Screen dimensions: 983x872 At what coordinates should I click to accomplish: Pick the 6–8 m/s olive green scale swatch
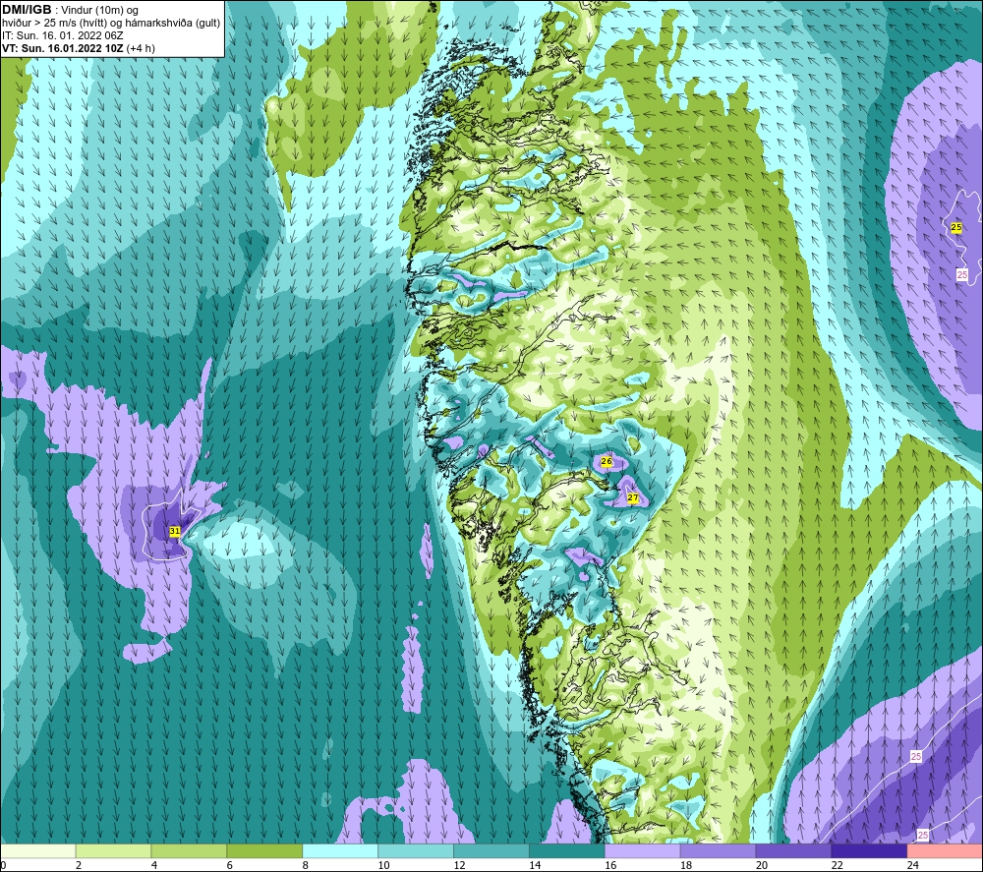(x=264, y=850)
